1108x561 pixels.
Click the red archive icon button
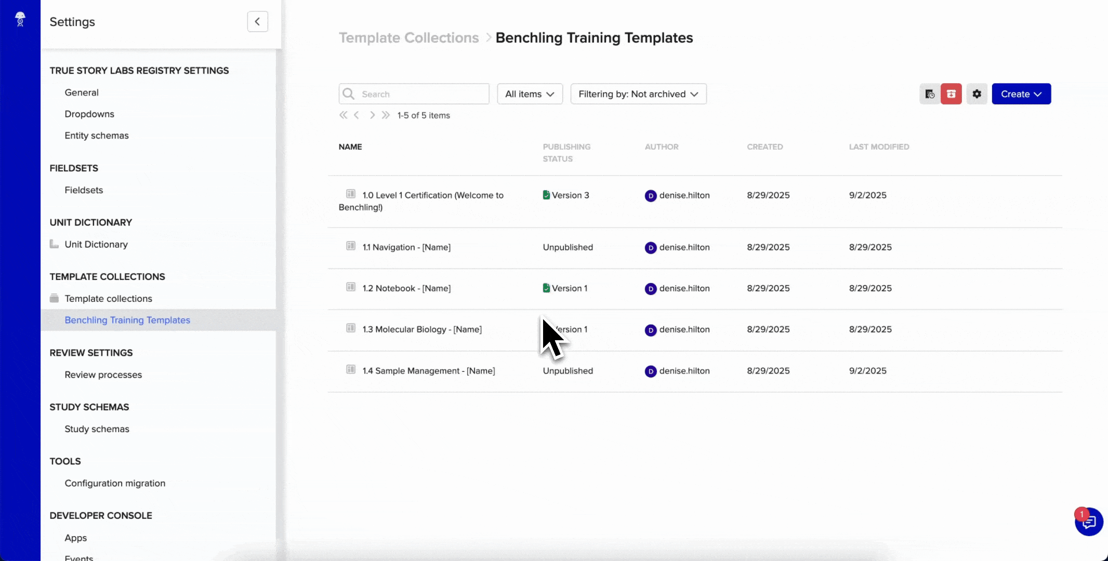click(x=951, y=94)
